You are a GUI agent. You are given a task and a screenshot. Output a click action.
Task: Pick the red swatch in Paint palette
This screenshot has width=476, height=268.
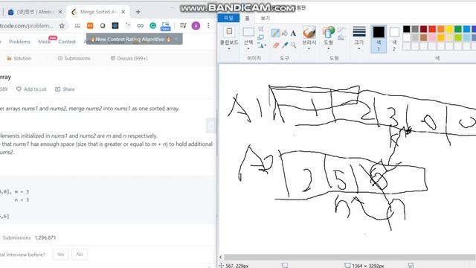(432, 29)
